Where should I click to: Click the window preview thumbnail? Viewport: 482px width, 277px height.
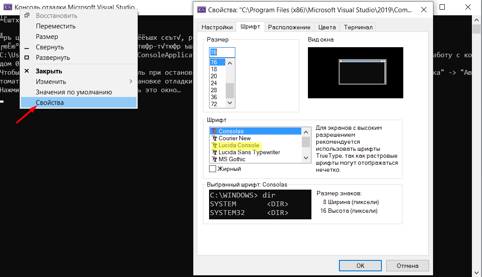tap(355, 73)
